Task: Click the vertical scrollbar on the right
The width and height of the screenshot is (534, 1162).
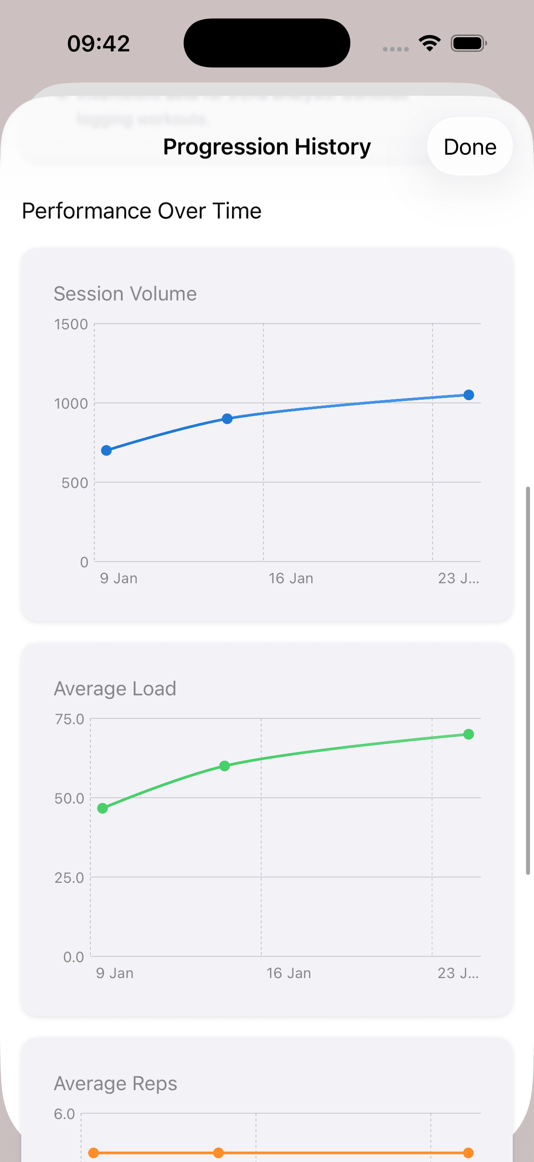Action: tap(528, 681)
